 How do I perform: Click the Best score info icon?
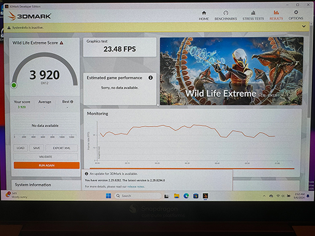click(x=72, y=101)
